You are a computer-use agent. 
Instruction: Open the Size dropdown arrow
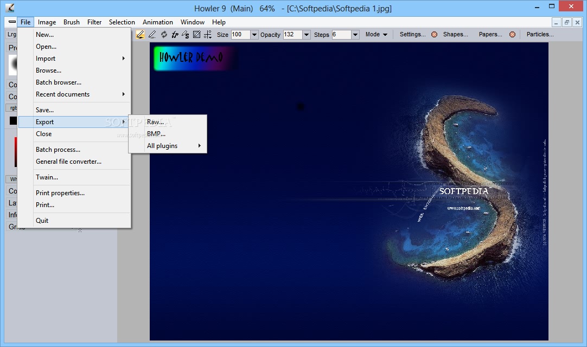[254, 35]
